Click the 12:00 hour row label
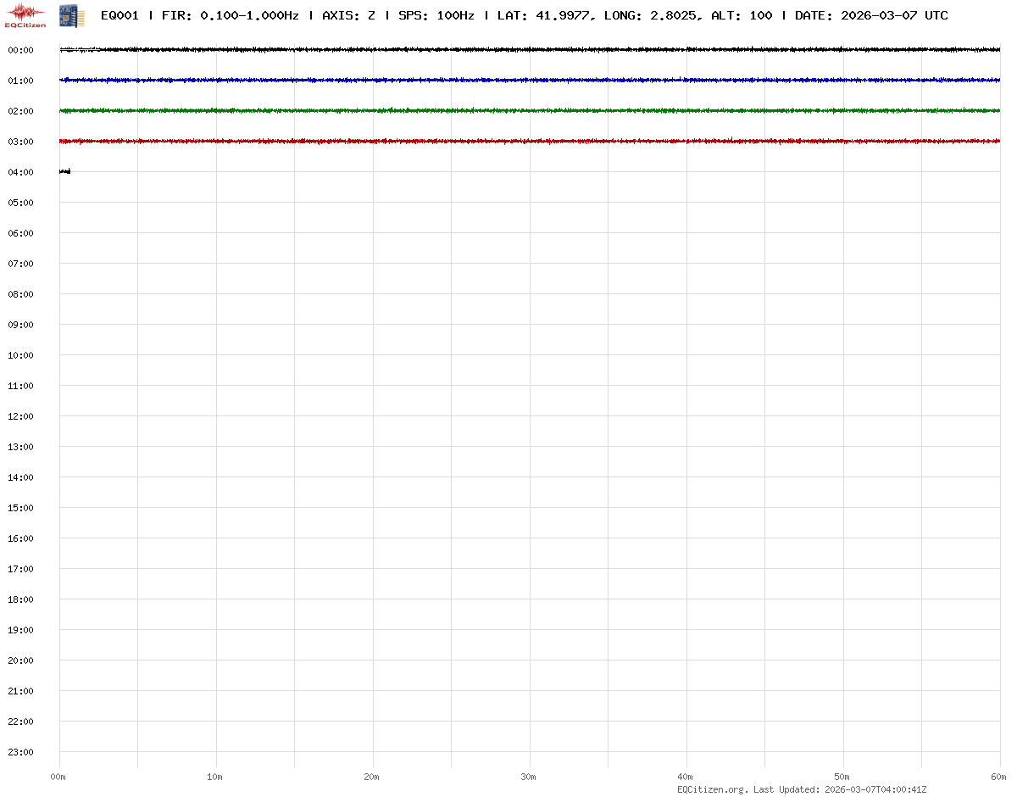 pyautogui.click(x=20, y=416)
